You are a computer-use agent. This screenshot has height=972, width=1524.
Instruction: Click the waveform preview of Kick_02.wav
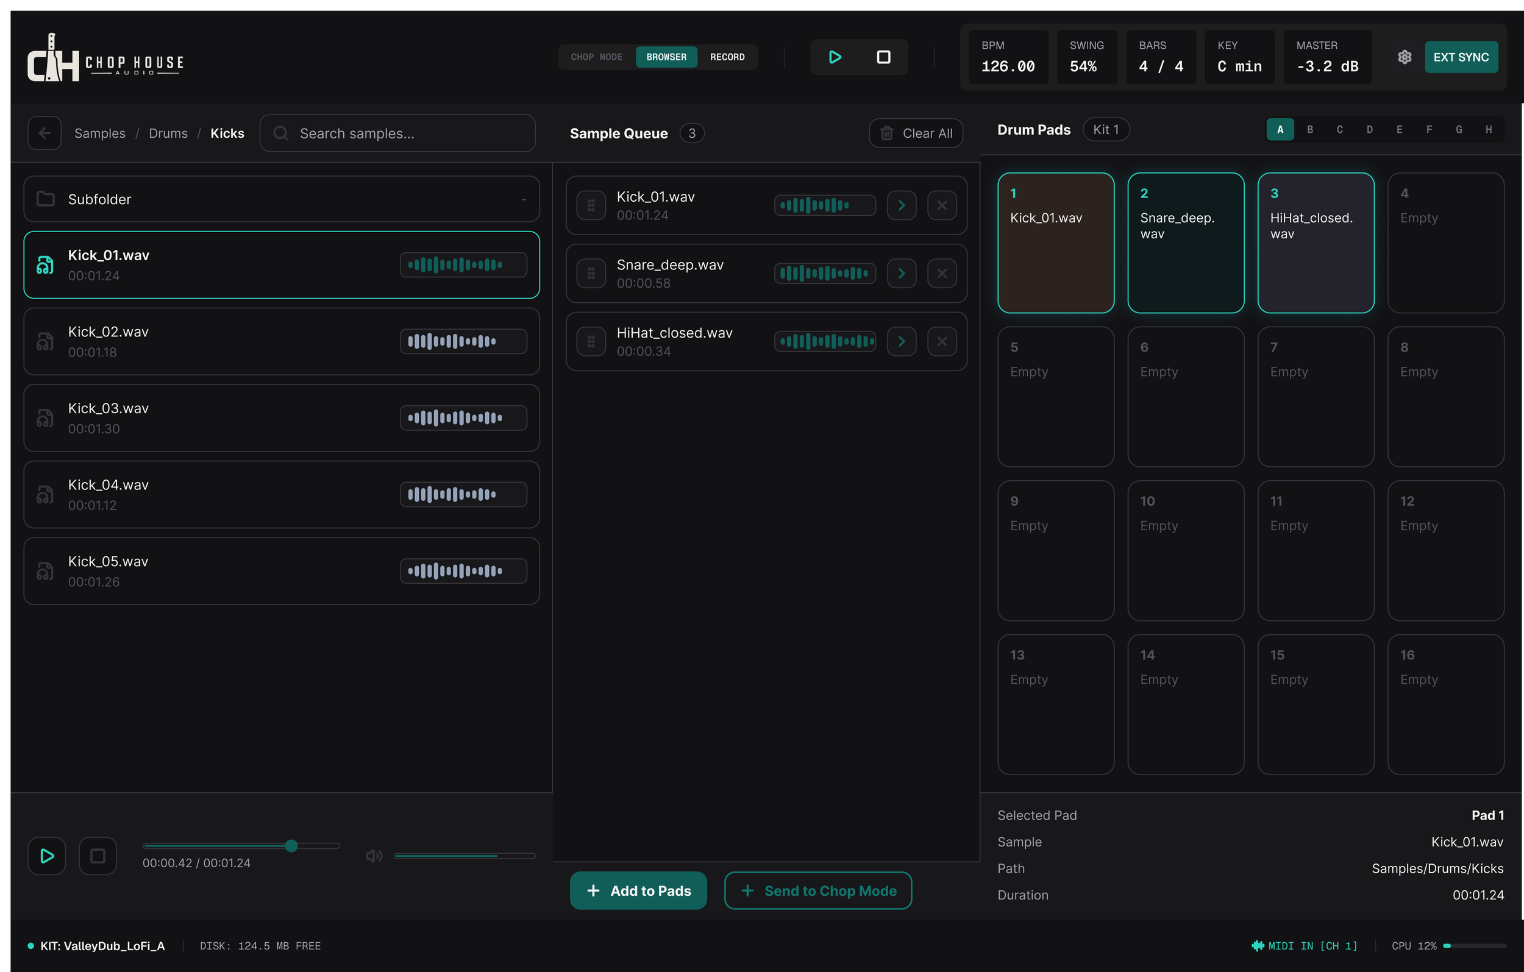tap(463, 341)
